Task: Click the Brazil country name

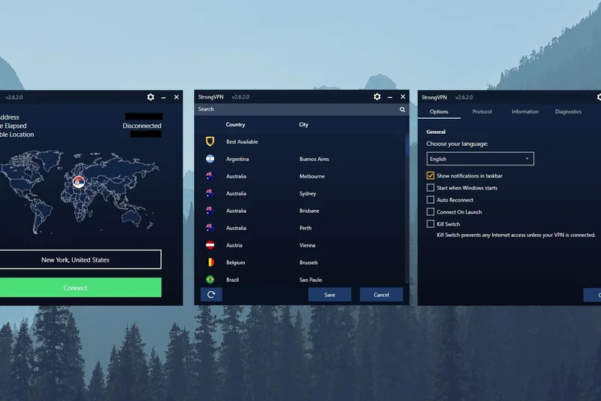Action: tap(232, 280)
